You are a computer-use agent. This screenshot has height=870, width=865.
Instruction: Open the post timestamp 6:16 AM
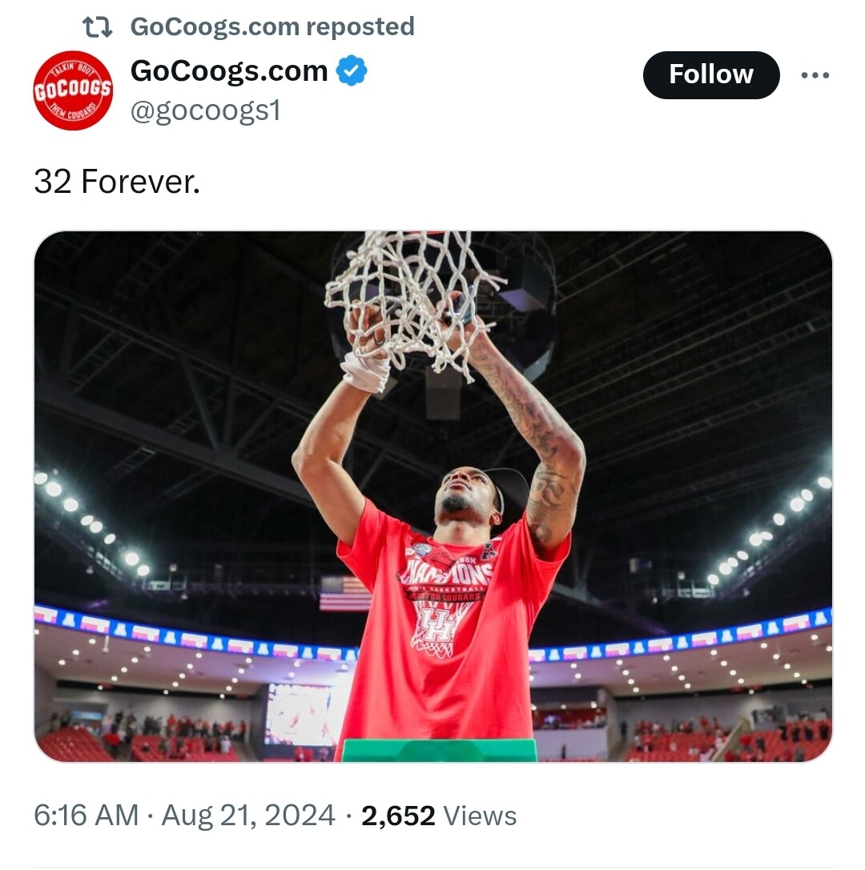click(x=86, y=816)
